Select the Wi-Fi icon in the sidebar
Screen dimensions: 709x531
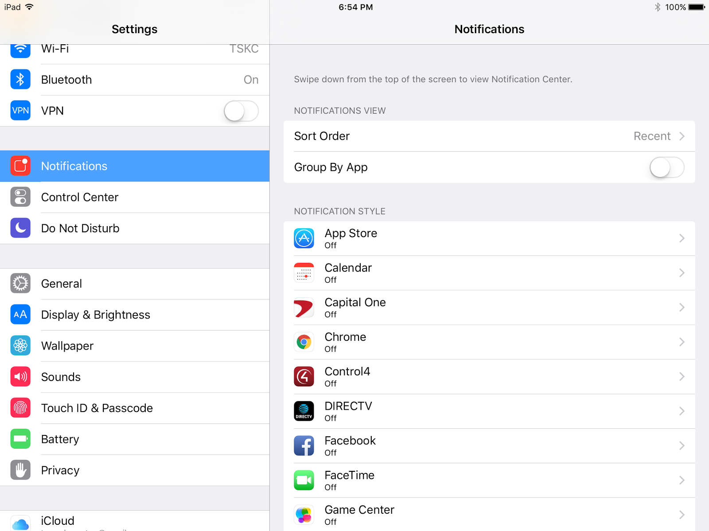tap(20, 50)
